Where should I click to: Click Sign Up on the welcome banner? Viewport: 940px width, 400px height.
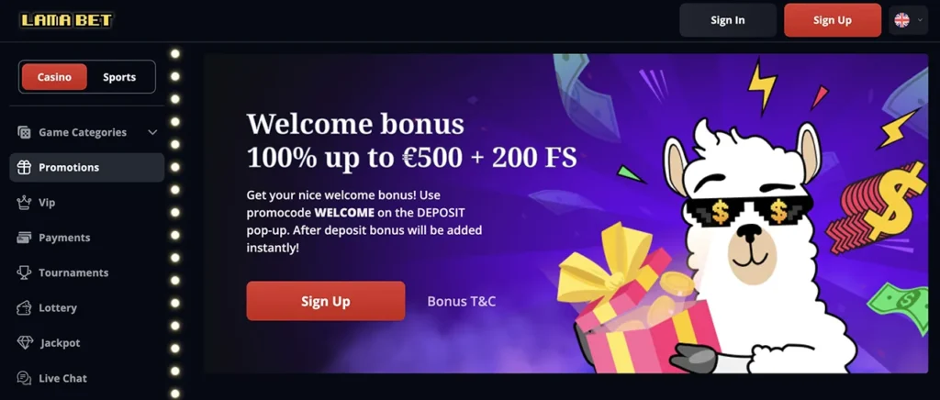click(x=326, y=301)
